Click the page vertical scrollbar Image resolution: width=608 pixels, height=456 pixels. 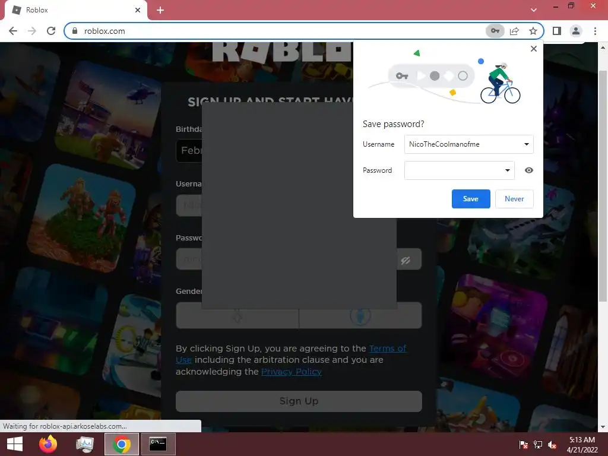(x=603, y=186)
